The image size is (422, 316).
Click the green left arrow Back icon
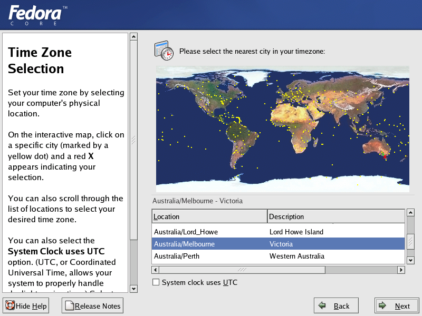coord(322,305)
